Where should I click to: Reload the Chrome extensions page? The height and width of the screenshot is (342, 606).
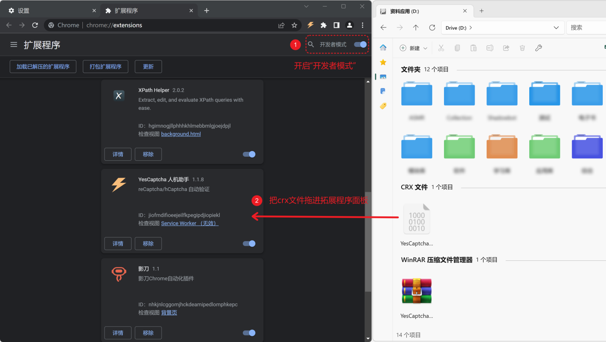coord(35,25)
